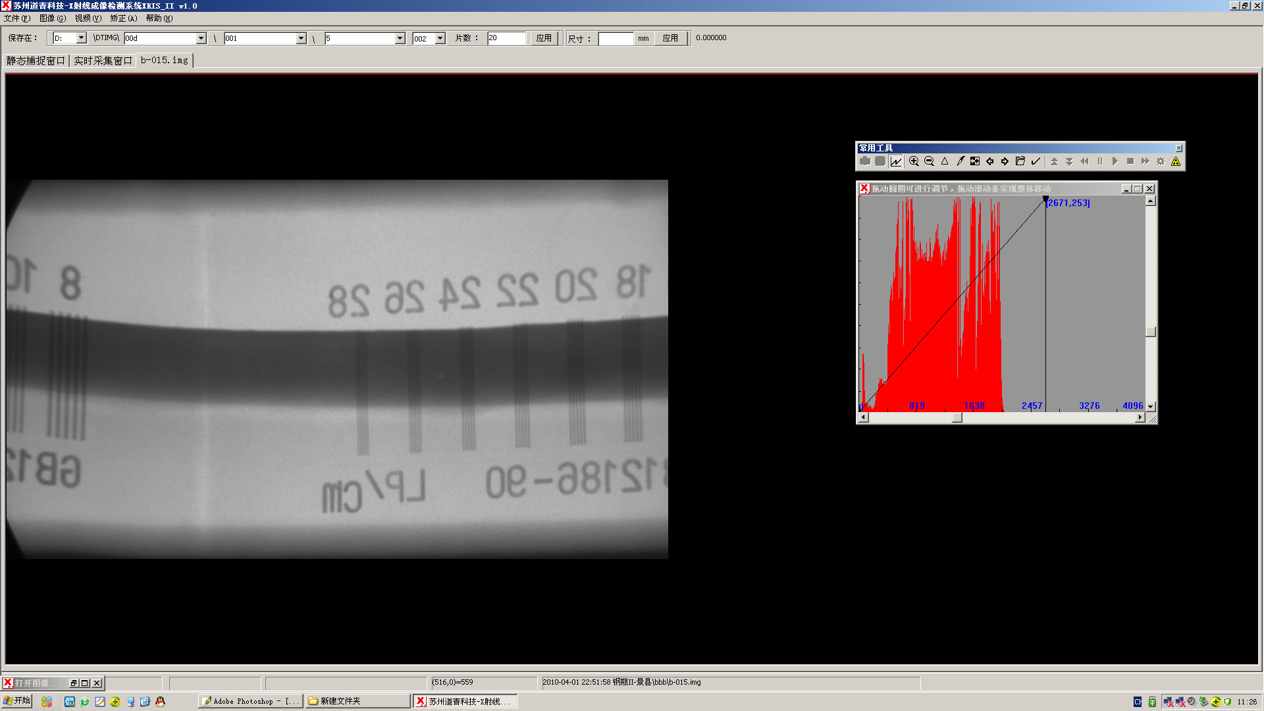Select the eyedropper pen tool icon

[960, 161]
